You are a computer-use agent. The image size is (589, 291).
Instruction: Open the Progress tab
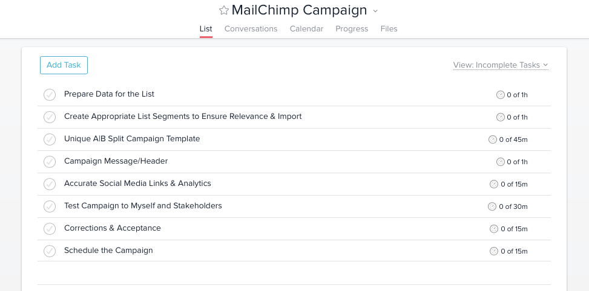(x=352, y=29)
